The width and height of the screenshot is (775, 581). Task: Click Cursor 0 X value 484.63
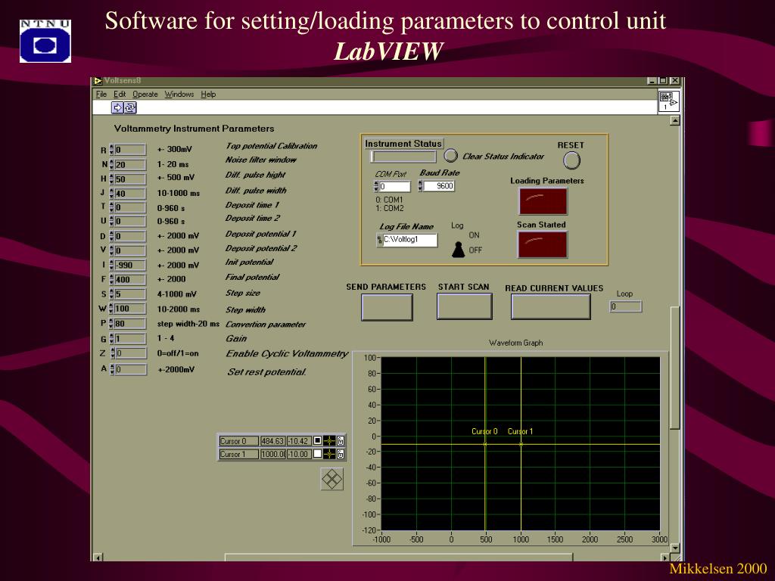point(272,441)
